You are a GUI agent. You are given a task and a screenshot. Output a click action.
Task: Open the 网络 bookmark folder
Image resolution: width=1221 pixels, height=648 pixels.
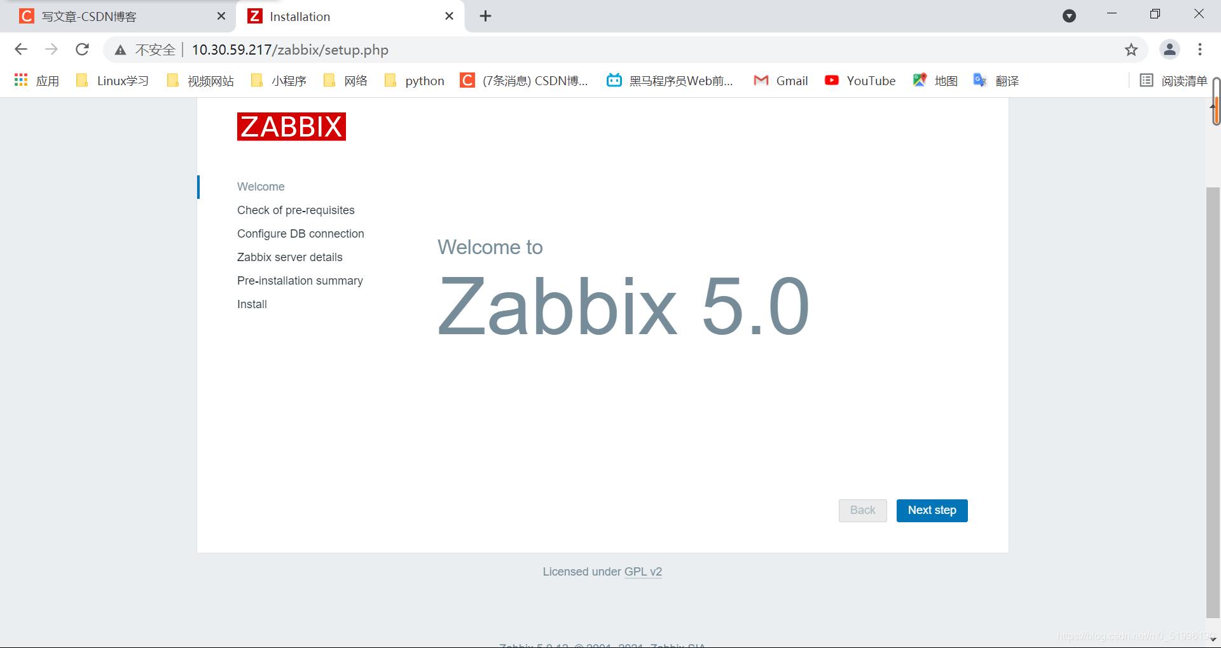coord(345,81)
